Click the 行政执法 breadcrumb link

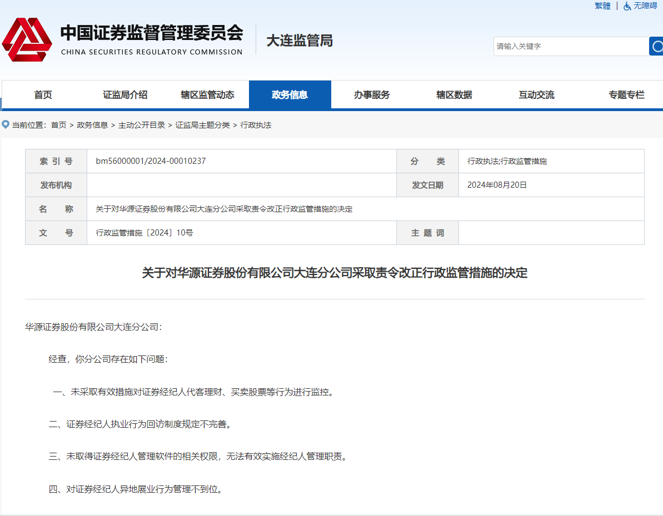click(x=256, y=125)
